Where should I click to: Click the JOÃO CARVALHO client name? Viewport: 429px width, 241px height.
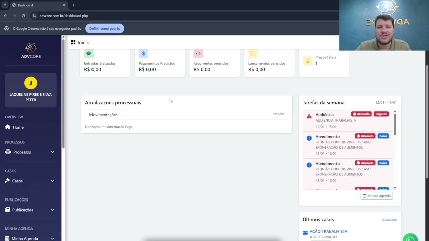[323, 237]
